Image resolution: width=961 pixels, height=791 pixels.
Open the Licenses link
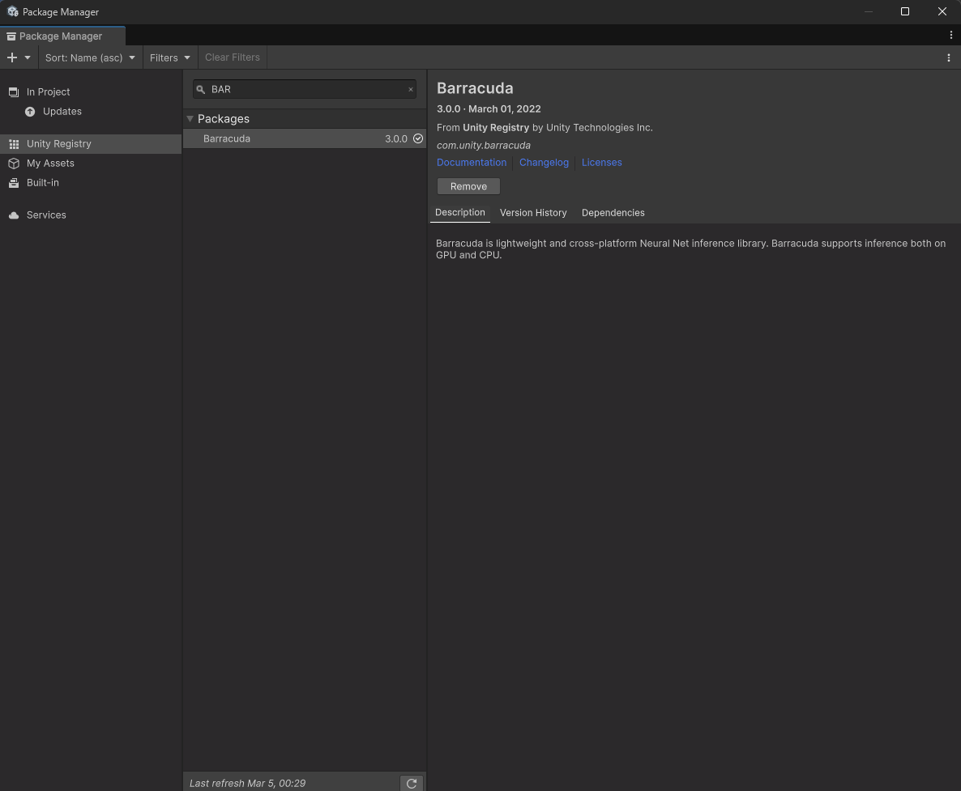601,162
